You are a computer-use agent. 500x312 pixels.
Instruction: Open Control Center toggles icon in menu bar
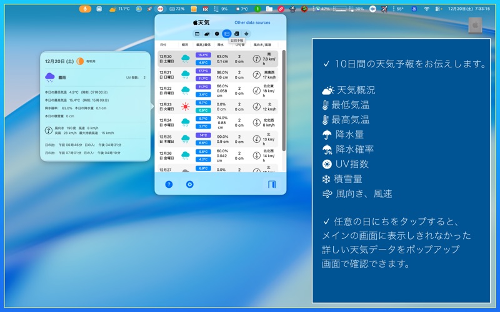point(439,9)
